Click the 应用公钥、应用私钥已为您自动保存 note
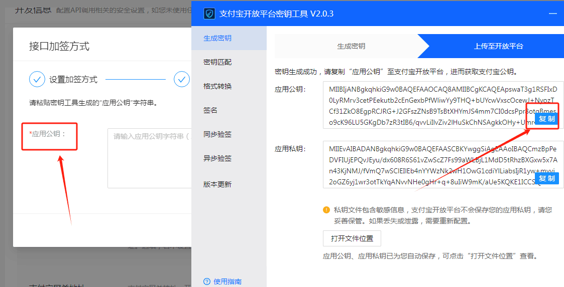 pyautogui.click(x=431, y=256)
